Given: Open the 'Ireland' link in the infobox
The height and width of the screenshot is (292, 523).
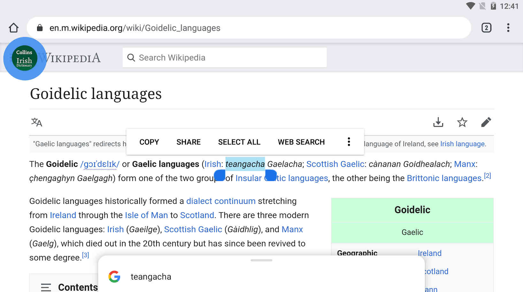Looking at the screenshot, I should coord(430,253).
